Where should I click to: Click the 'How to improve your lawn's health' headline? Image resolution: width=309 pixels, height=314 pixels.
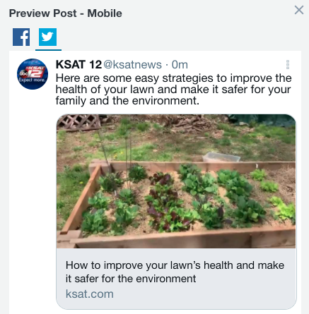(x=175, y=272)
